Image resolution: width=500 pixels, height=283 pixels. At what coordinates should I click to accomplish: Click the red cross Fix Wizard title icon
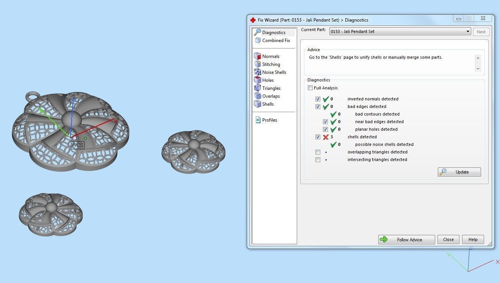(253, 20)
